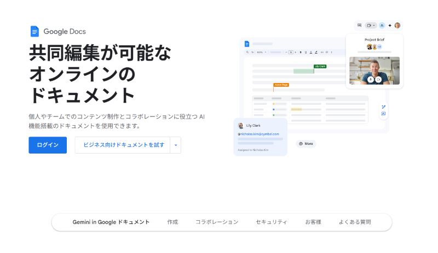Screen dimensions: 438x253
Task: Click the +3 collaborators badge under Project Brief
Action: click(x=379, y=46)
